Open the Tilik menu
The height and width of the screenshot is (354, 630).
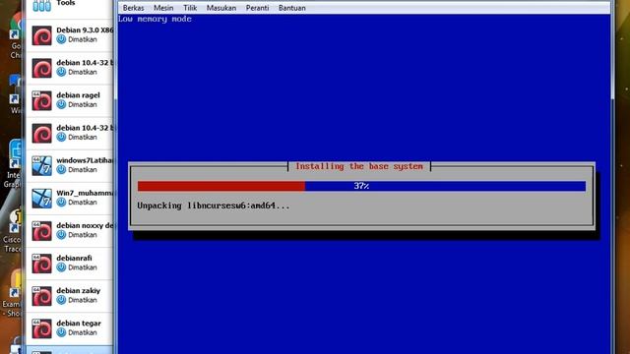[x=190, y=8]
